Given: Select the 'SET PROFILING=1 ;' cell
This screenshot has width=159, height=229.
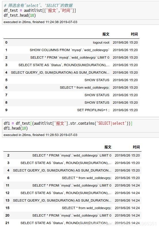Looking at the screenshot, I should tap(93, 110).
